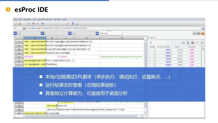The image size is (218, 123).
Task: Minimize the inner document with the dash button
Action: tap(195, 34)
